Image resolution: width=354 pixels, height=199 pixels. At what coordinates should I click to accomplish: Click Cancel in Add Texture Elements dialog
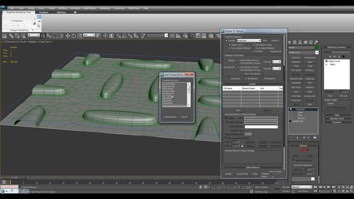(184, 117)
